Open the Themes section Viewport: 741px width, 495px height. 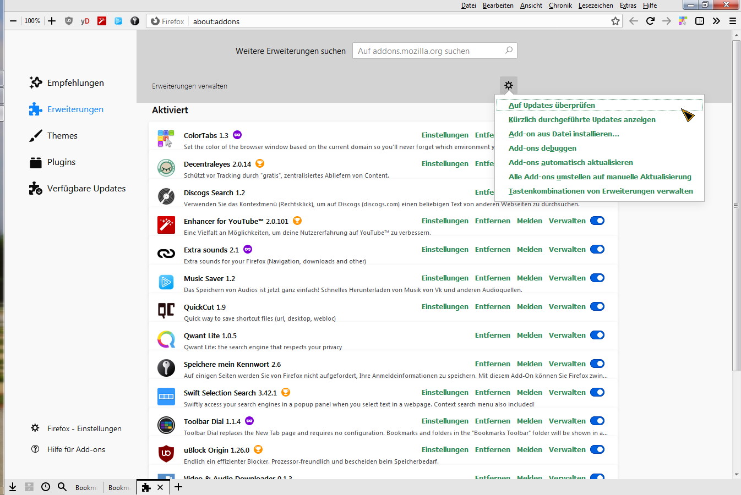click(53, 135)
